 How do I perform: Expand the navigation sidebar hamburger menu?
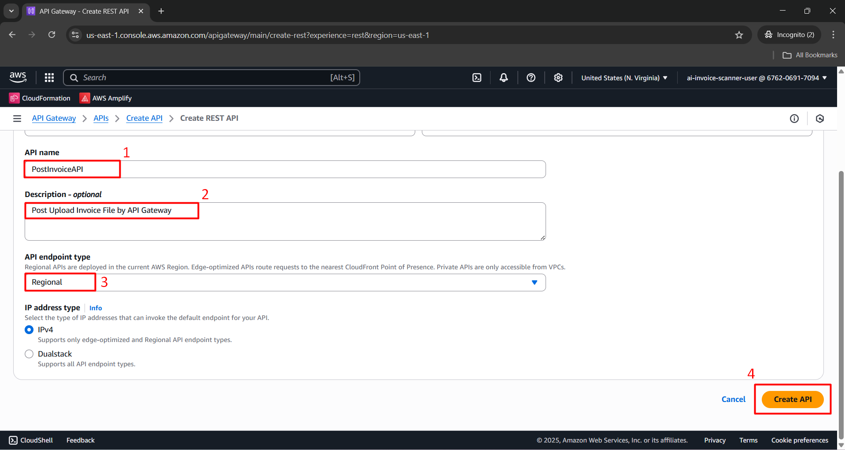pyautogui.click(x=17, y=118)
